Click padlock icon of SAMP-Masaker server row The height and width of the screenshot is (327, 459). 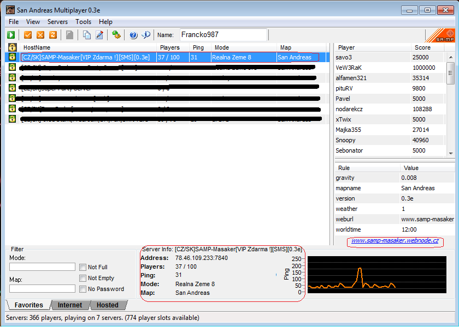[12, 57]
